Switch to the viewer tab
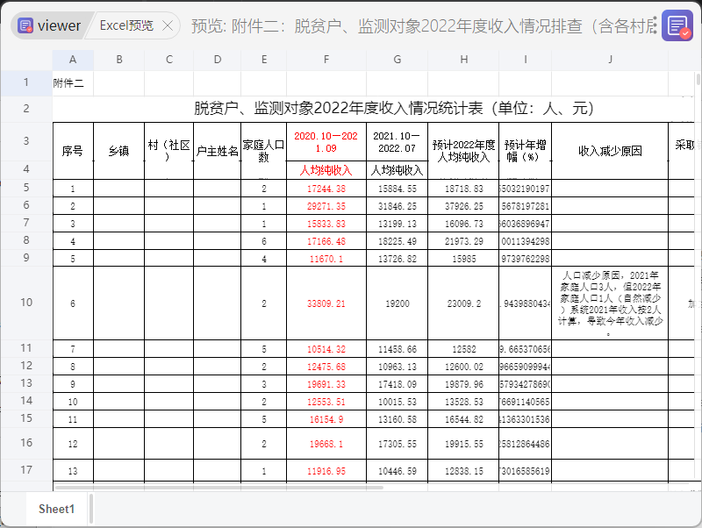This screenshot has height=528, width=702. [x=50, y=25]
